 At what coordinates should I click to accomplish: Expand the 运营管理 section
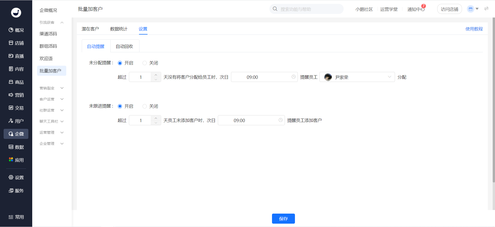click(62, 132)
